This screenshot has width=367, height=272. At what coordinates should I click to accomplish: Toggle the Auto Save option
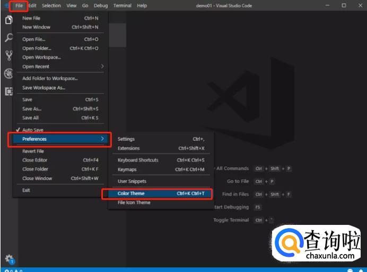pyautogui.click(x=33, y=130)
